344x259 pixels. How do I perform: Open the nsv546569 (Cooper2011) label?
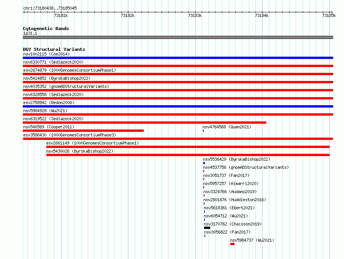point(49,127)
